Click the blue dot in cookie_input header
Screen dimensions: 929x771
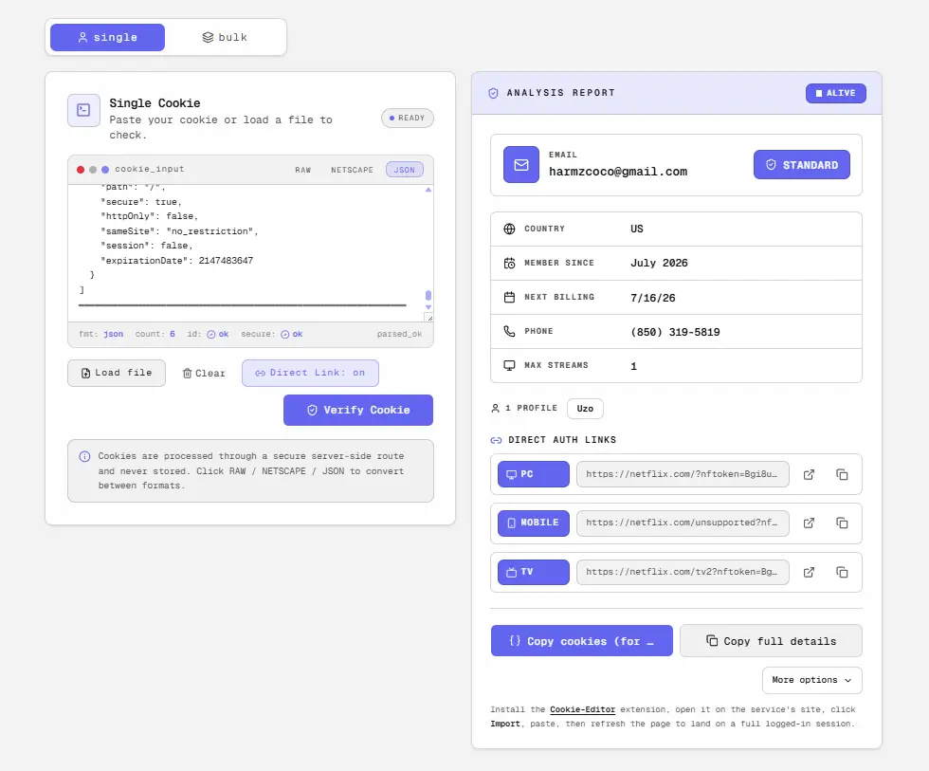pyautogui.click(x=105, y=170)
